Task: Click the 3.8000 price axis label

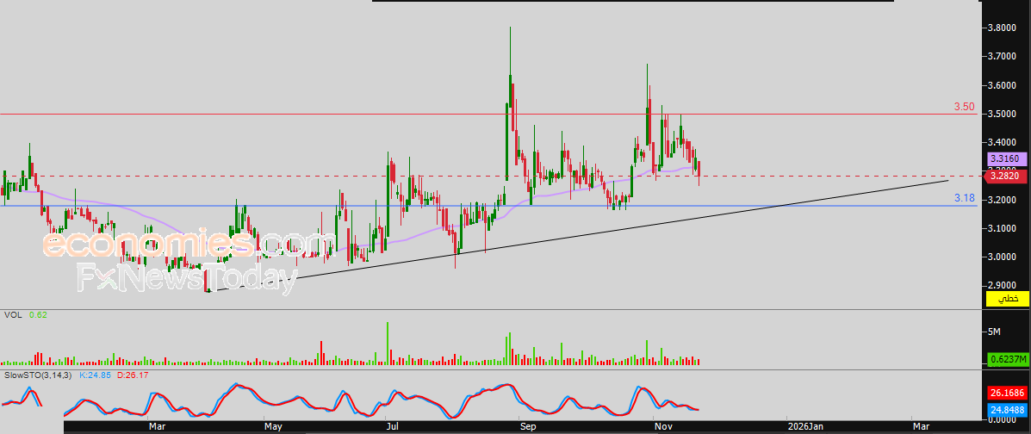Action: tap(1003, 28)
